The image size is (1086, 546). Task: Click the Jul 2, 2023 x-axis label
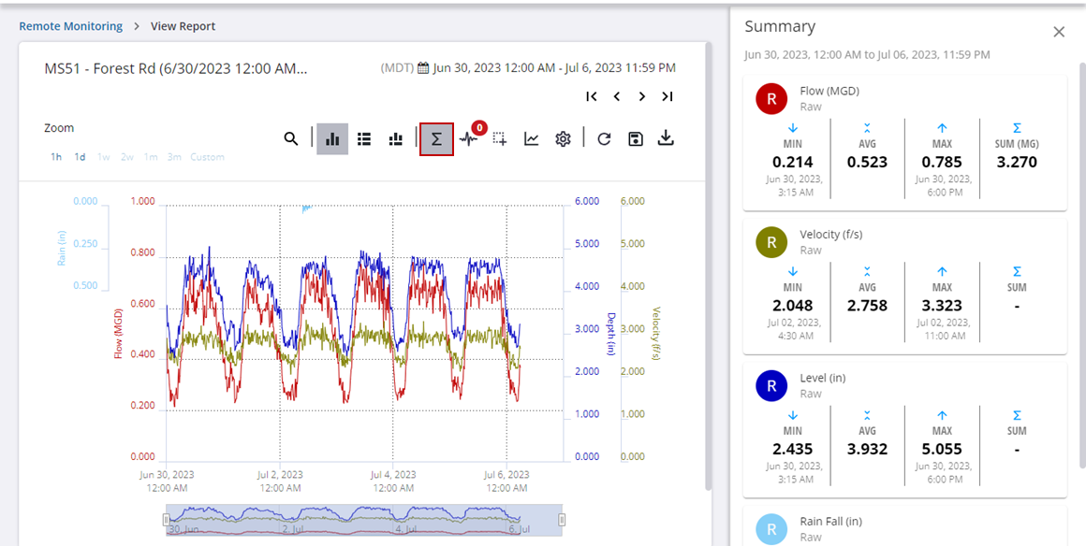280,481
